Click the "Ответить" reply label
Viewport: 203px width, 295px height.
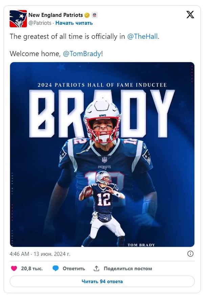coord(74,268)
